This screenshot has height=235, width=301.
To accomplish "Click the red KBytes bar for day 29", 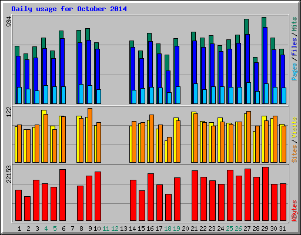I will click(265, 194).
